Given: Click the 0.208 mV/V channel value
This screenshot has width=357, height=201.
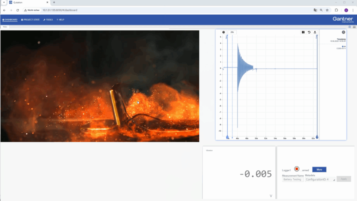Looking at the screenshot, I should 341,49.
